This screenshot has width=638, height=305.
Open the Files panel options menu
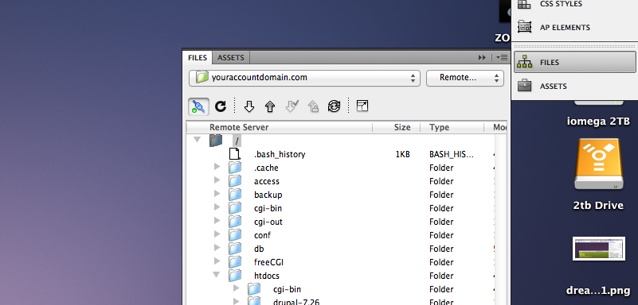click(502, 58)
